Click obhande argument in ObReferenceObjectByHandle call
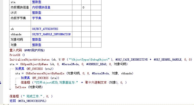 click(126, 73)
